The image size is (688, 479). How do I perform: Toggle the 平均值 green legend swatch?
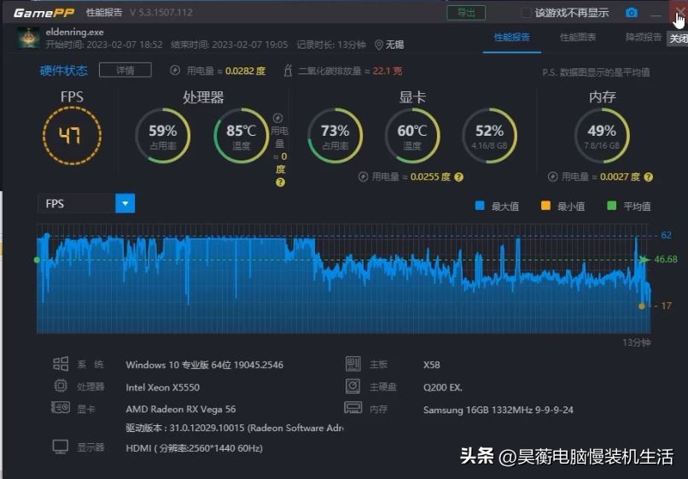pos(611,206)
